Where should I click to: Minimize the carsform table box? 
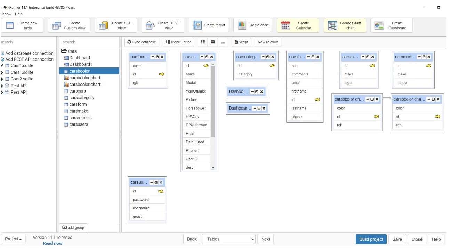pyautogui.click(x=308, y=57)
